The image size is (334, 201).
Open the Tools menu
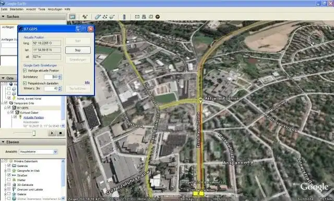click(42, 9)
